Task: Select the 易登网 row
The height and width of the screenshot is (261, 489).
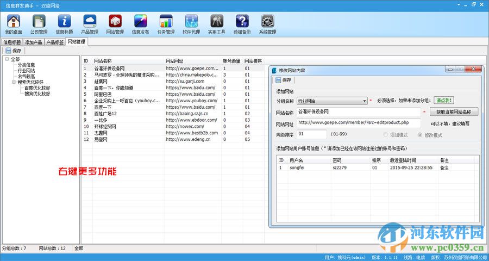Action: click(x=173, y=139)
